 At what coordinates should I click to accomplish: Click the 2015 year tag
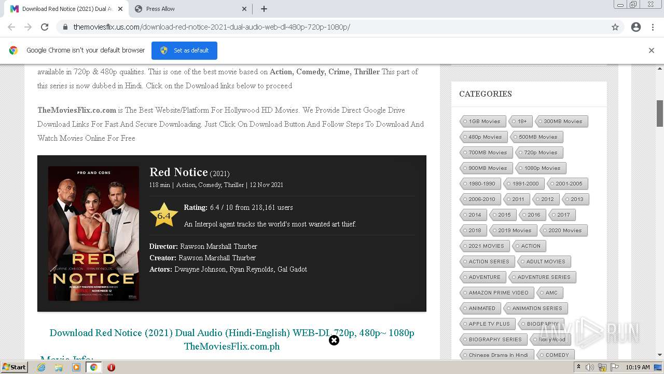(503, 215)
